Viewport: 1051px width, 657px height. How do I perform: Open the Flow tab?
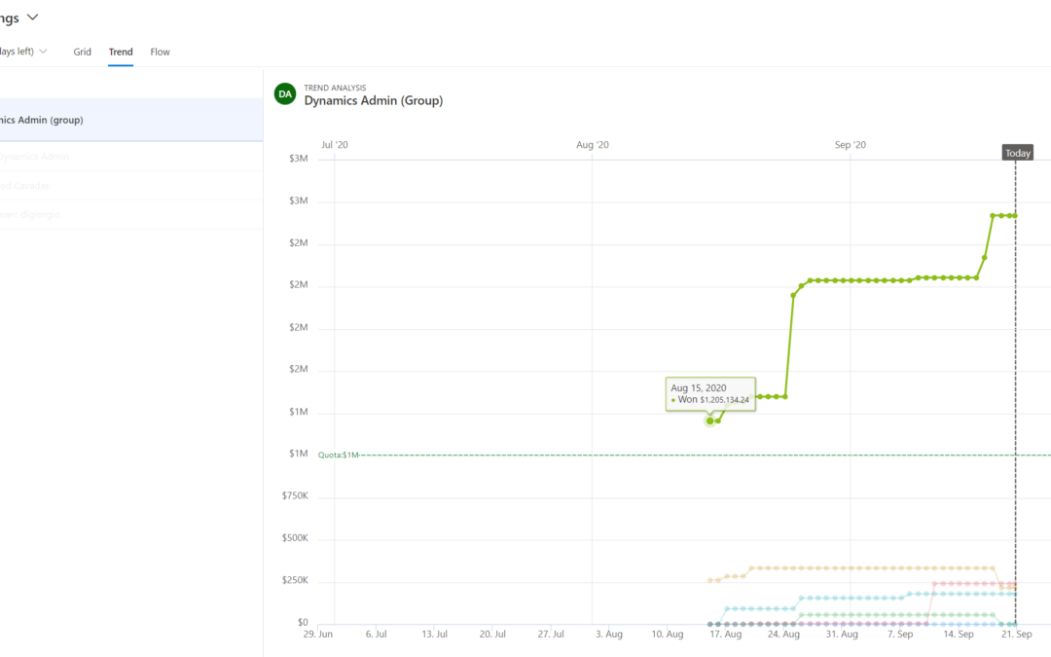(160, 52)
